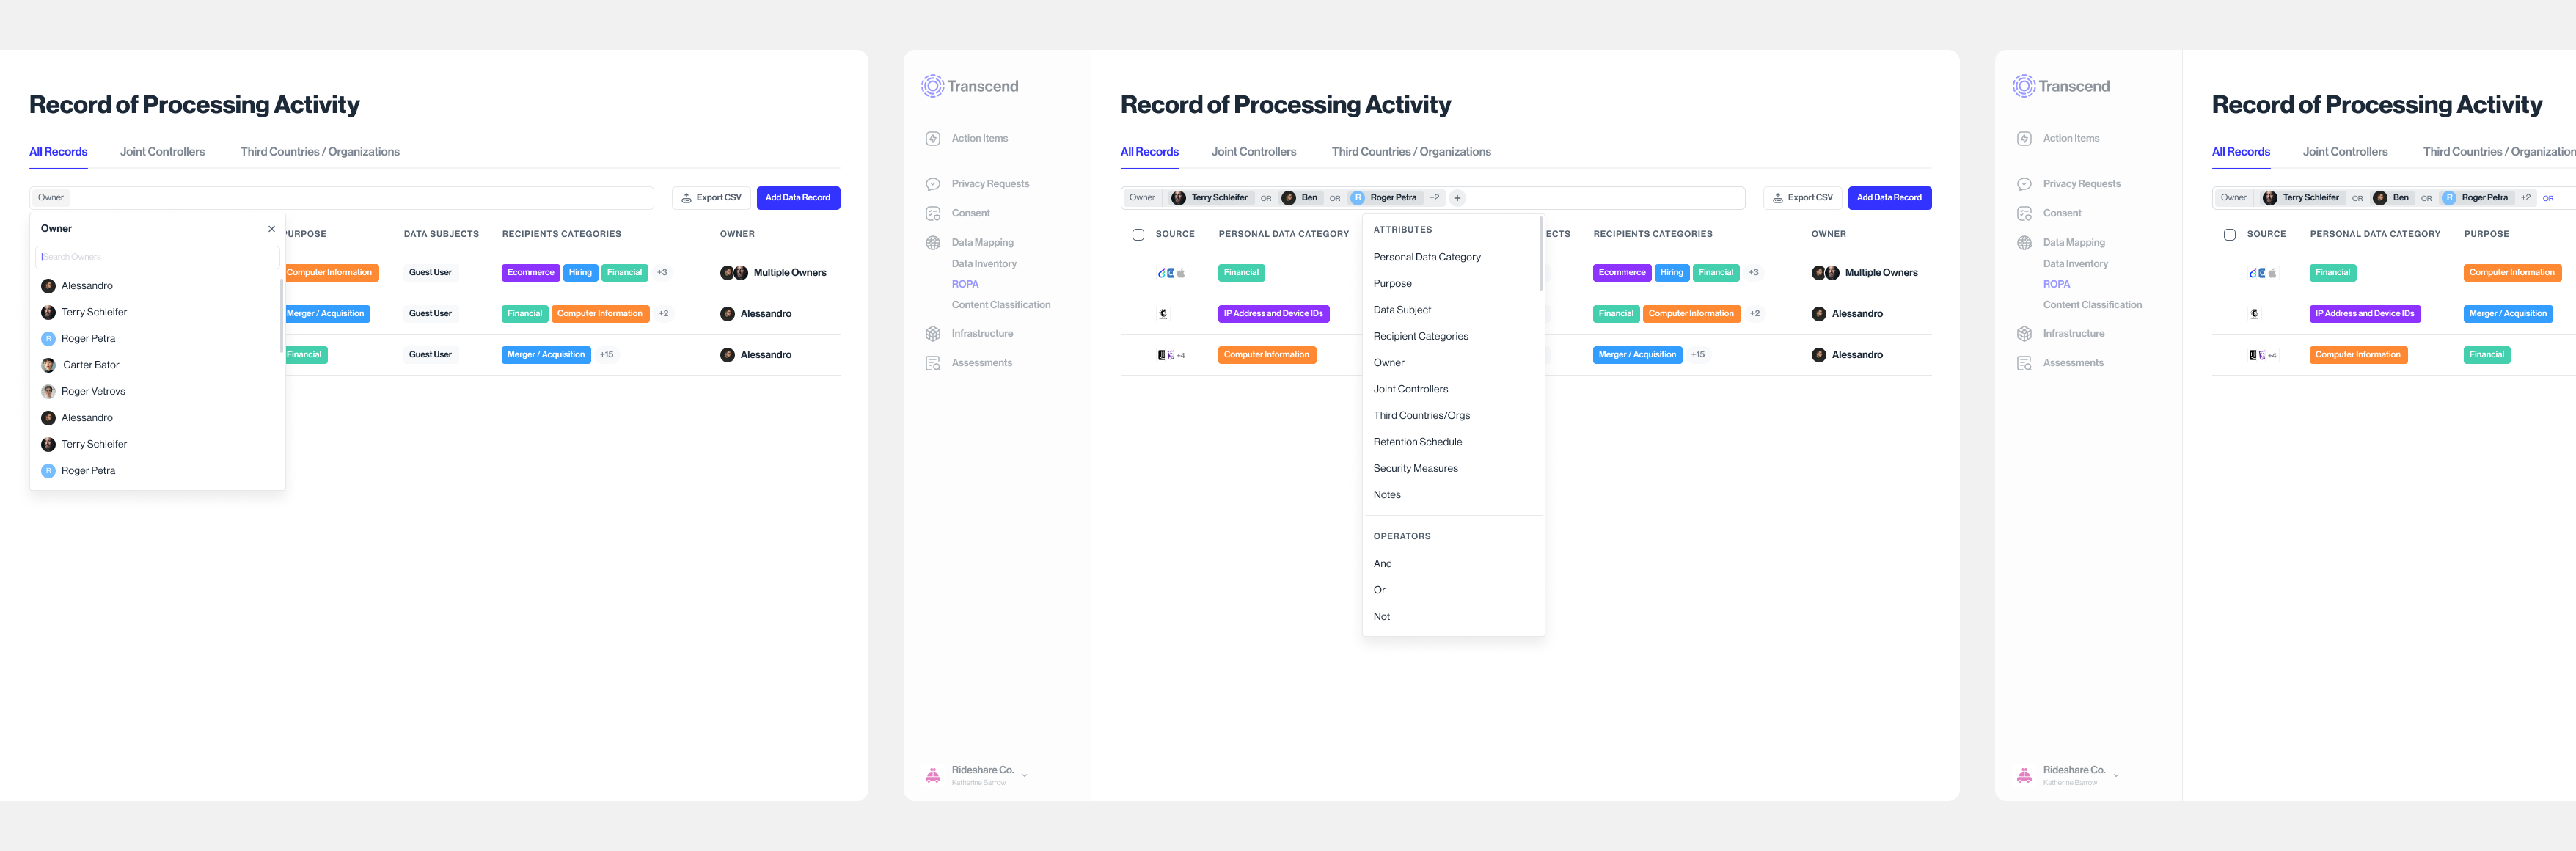The width and height of the screenshot is (2576, 851).
Task: Switch to Third Countries / Organizations tab in the leftmost panel
Action: point(319,152)
